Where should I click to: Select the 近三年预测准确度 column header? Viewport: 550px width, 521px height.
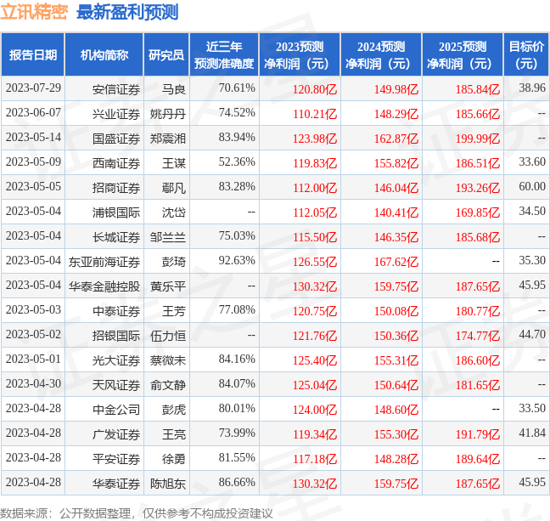pyautogui.click(x=224, y=54)
